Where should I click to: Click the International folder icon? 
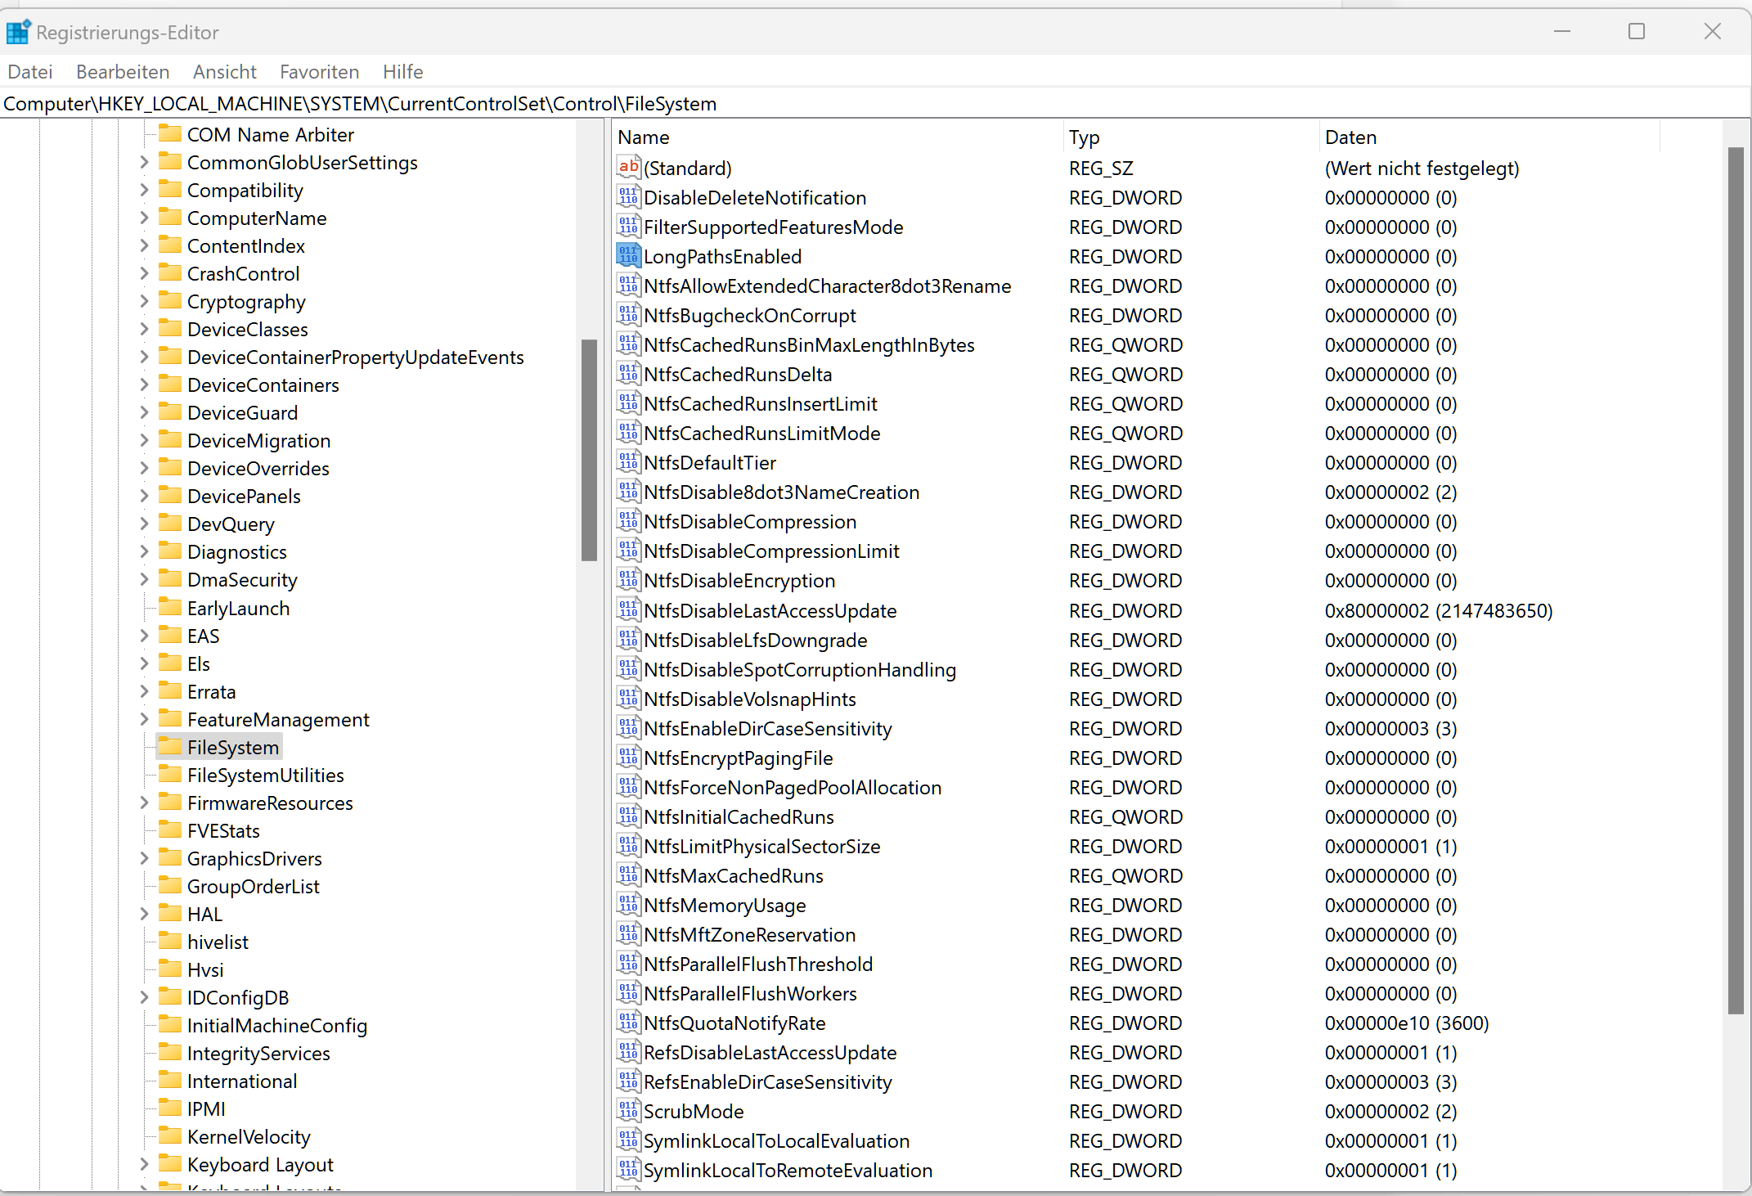click(x=170, y=1080)
